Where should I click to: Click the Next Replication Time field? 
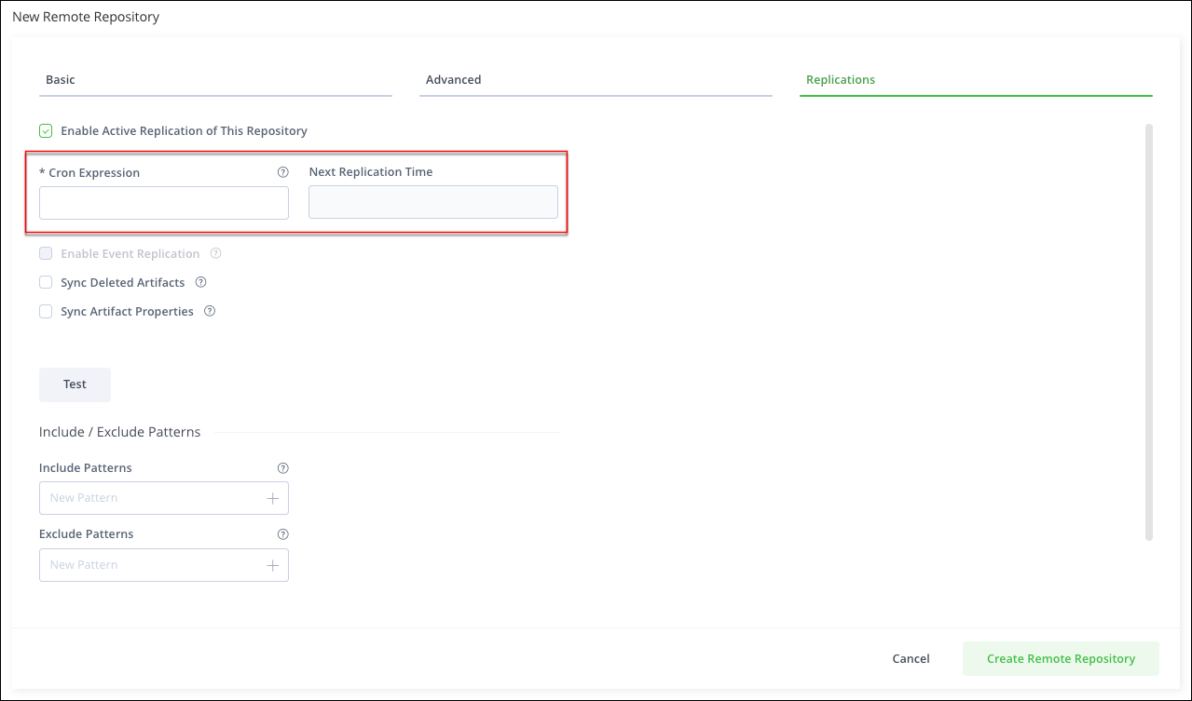coord(433,202)
